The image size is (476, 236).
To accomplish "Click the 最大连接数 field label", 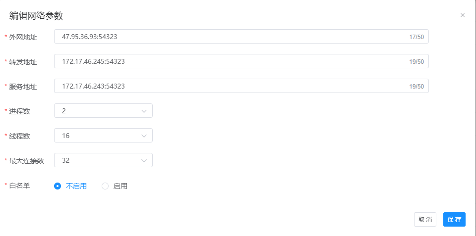I will point(27,160).
